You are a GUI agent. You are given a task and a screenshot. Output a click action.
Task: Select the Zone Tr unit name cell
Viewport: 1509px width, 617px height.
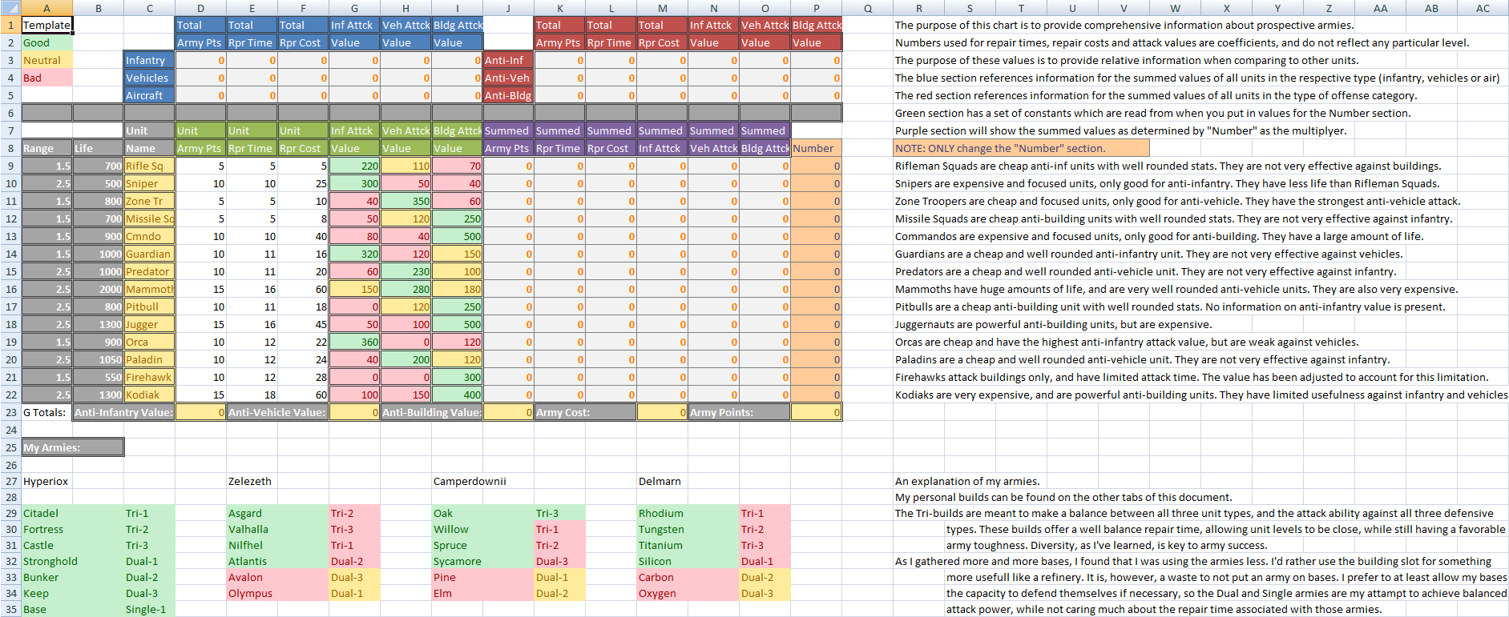149,201
